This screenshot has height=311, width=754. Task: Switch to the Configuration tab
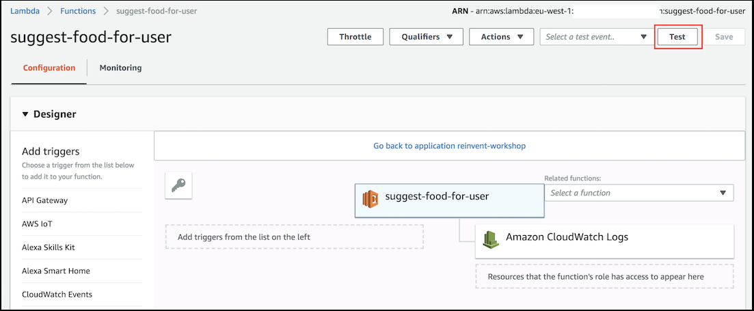(x=49, y=68)
